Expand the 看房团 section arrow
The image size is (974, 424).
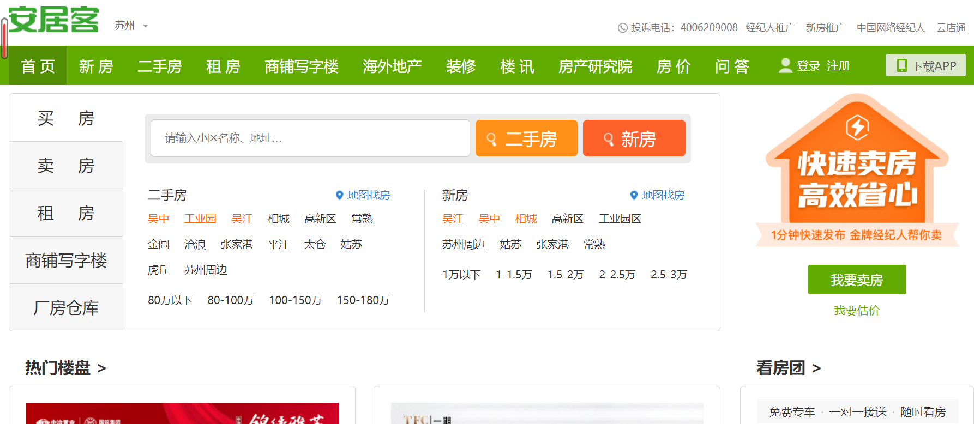point(816,368)
